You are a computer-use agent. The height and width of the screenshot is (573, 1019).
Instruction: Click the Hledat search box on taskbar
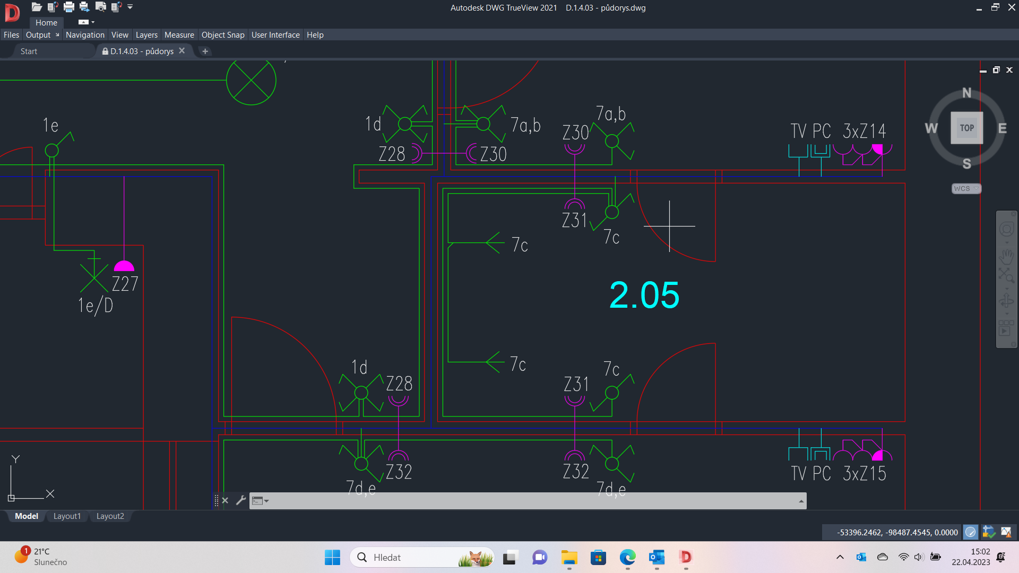[x=422, y=557]
